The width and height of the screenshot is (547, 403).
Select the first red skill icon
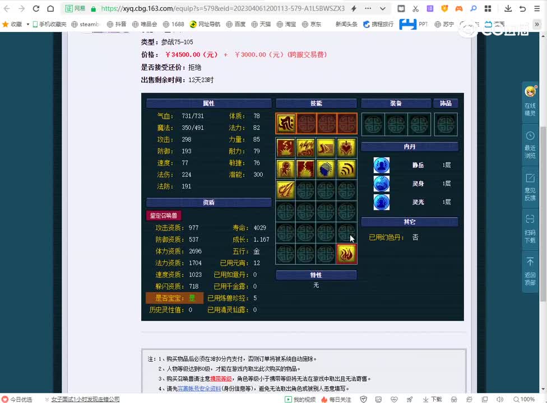285,148
